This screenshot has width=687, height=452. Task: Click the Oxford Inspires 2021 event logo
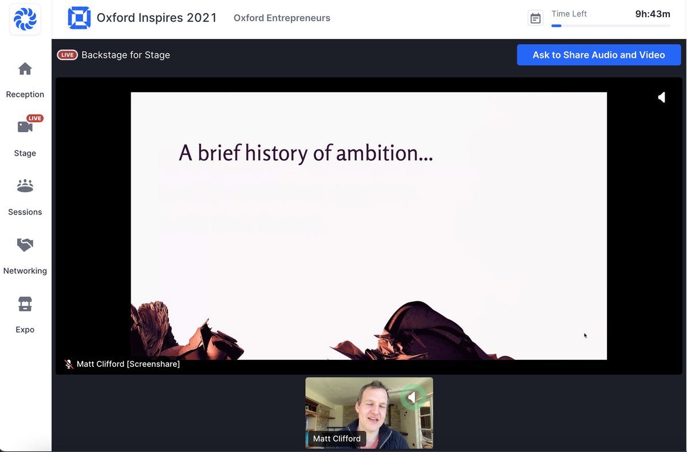tap(79, 18)
